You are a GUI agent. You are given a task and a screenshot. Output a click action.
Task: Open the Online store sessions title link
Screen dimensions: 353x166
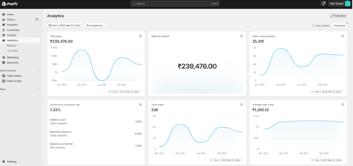click(263, 36)
